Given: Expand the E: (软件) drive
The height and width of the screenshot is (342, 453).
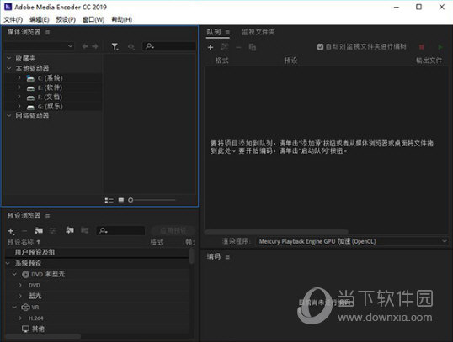Looking at the screenshot, I should pyautogui.click(x=19, y=87).
